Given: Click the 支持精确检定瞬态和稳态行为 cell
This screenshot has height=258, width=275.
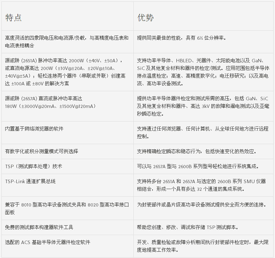Looking at the screenshot, I should click(196, 151).
